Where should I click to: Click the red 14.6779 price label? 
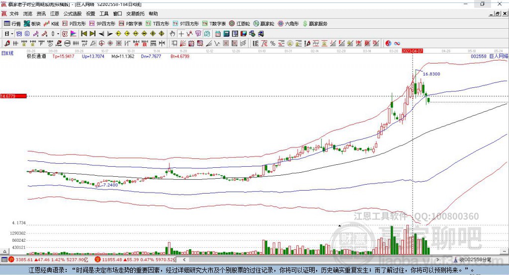pos(13,96)
